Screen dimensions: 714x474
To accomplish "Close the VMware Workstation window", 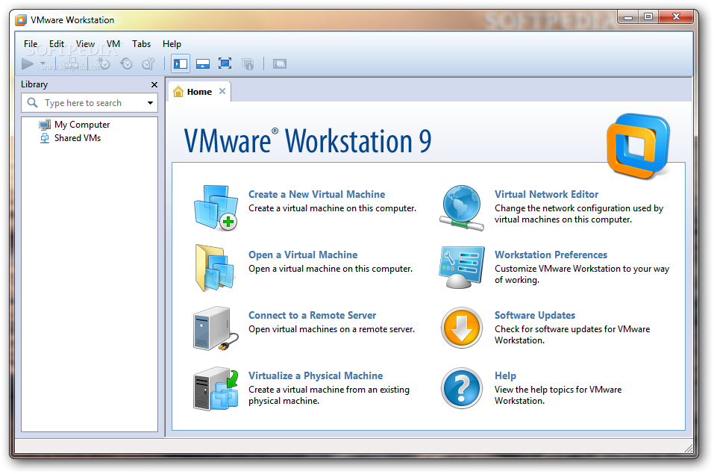I will pyautogui.click(x=676, y=17).
